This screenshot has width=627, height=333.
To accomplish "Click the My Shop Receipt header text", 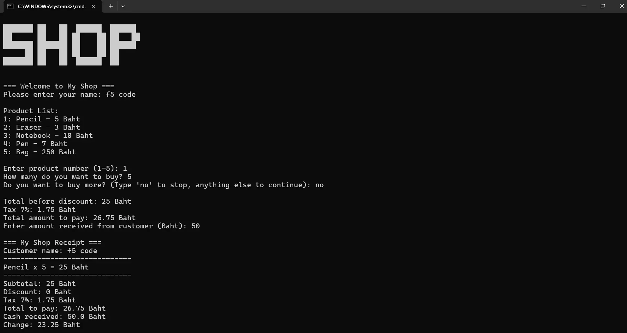I will (x=52, y=243).
